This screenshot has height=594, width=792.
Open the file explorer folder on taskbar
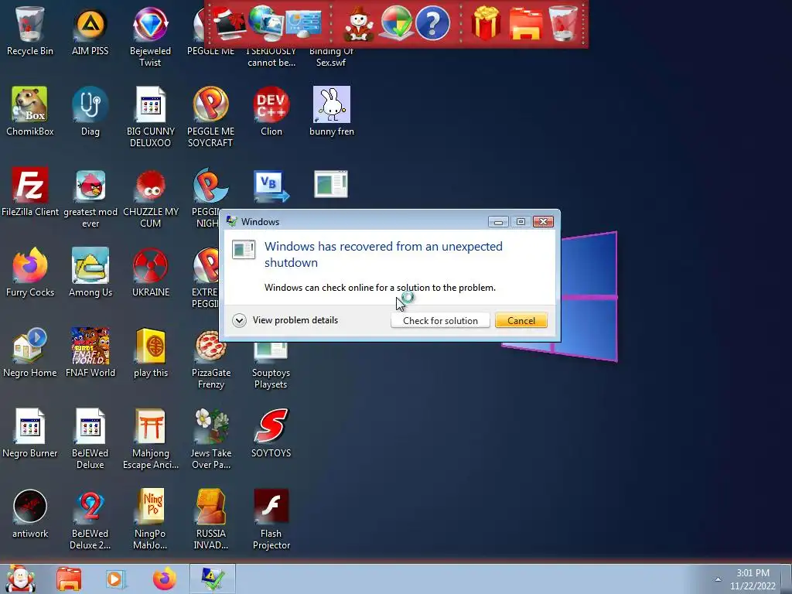[69, 579]
